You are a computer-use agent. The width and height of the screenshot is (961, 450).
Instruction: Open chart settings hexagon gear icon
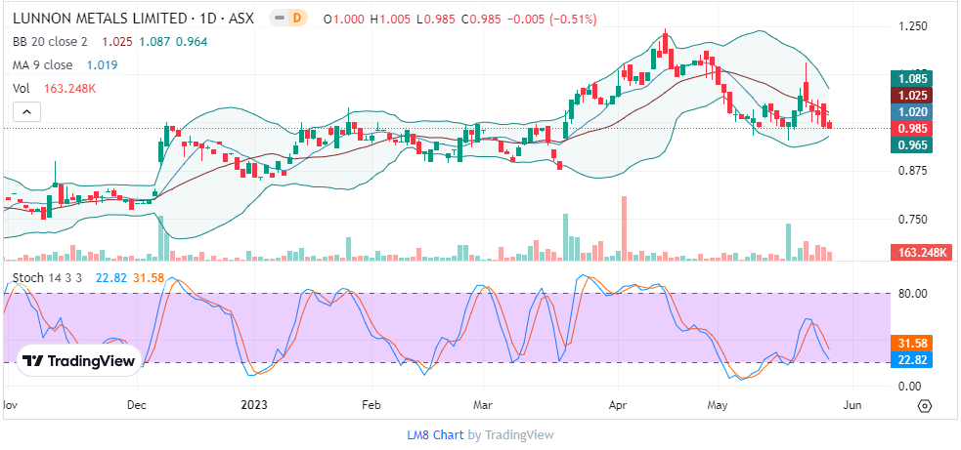(925, 405)
